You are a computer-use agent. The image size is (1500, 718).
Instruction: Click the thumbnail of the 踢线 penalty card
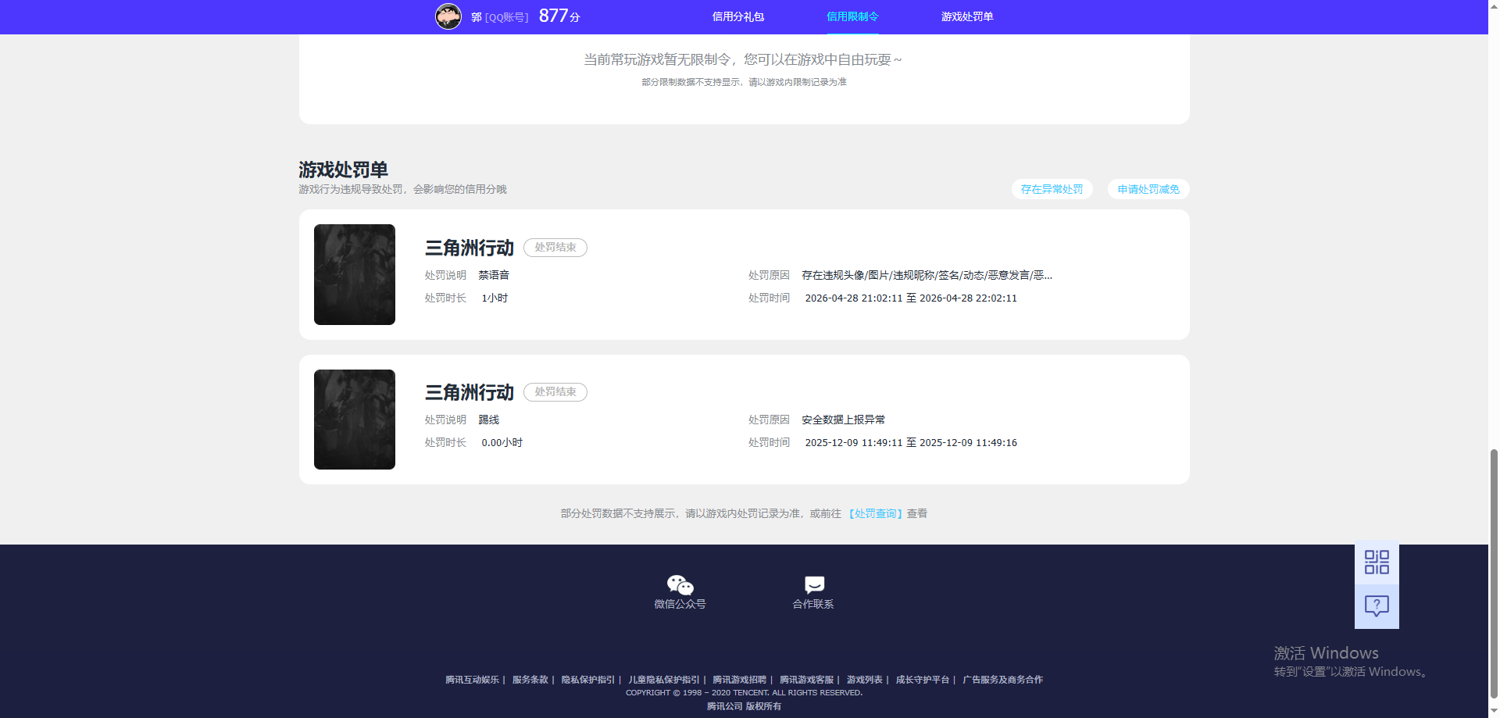click(355, 420)
